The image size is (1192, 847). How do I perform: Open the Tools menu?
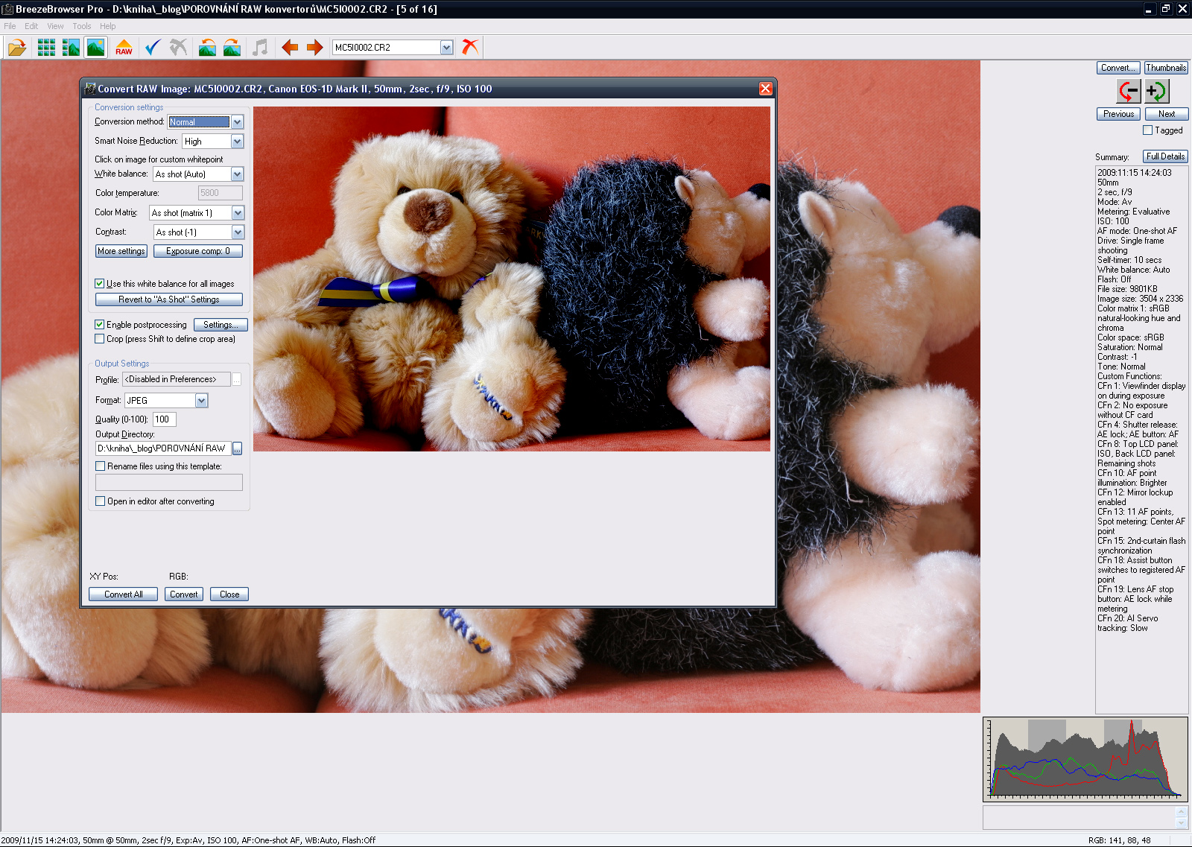coord(81,26)
